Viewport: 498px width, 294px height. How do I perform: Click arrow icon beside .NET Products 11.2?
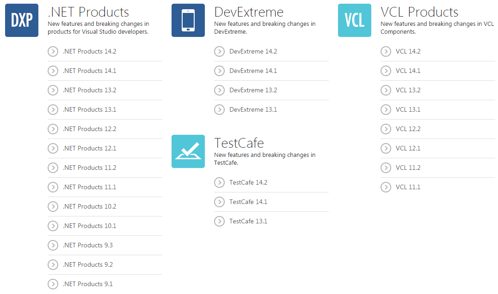(53, 168)
